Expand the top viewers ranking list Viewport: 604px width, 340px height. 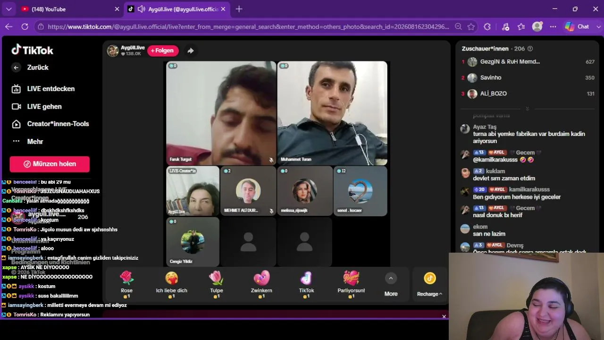pos(527,109)
